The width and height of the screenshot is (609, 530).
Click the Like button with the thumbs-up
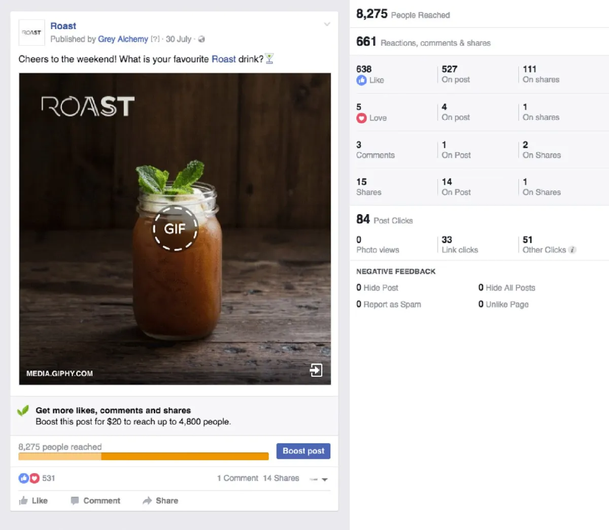[33, 501]
